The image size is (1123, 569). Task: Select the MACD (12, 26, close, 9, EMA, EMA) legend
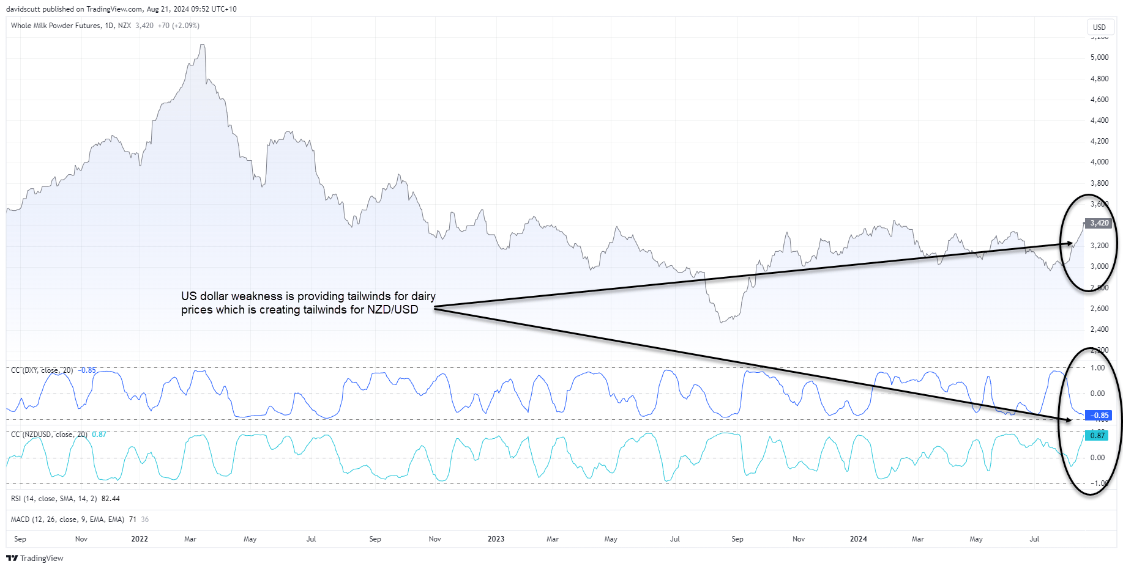tap(67, 519)
